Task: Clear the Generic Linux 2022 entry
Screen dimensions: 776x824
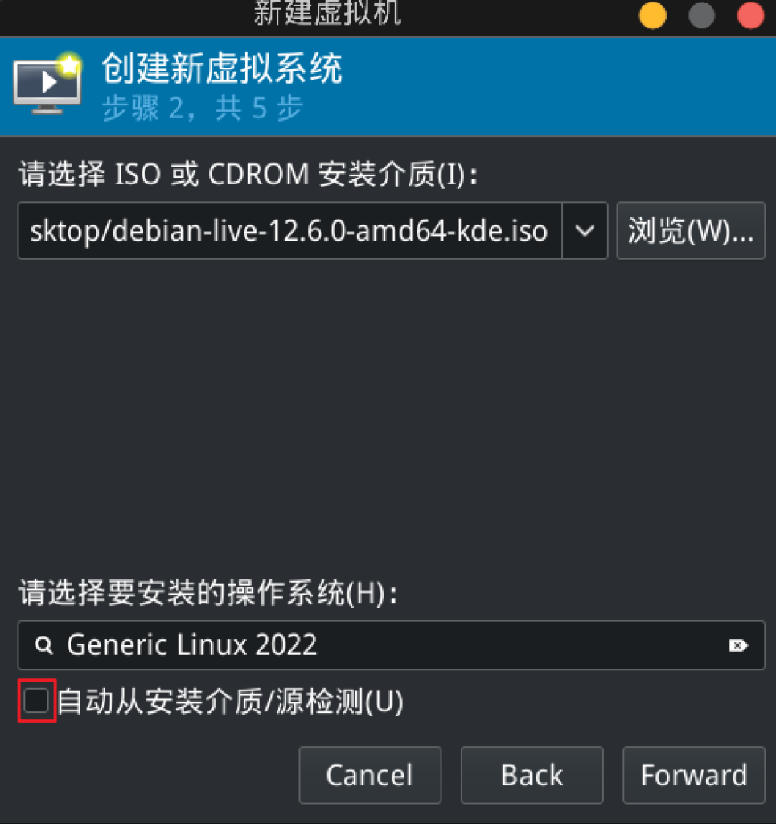Action: point(738,645)
